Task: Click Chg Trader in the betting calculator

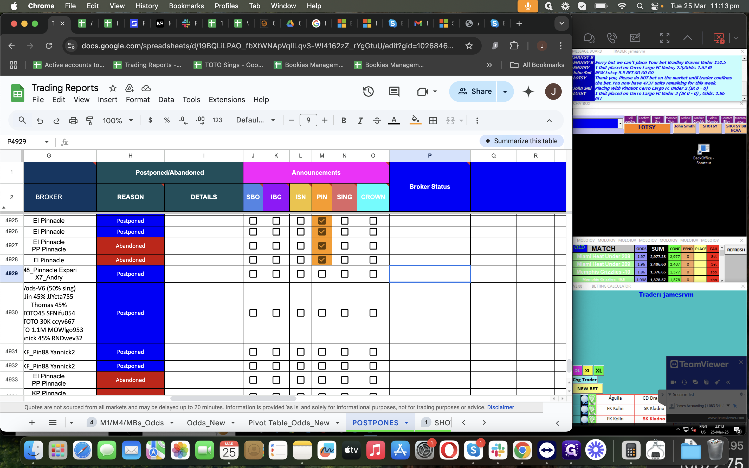Action: click(x=585, y=380)
